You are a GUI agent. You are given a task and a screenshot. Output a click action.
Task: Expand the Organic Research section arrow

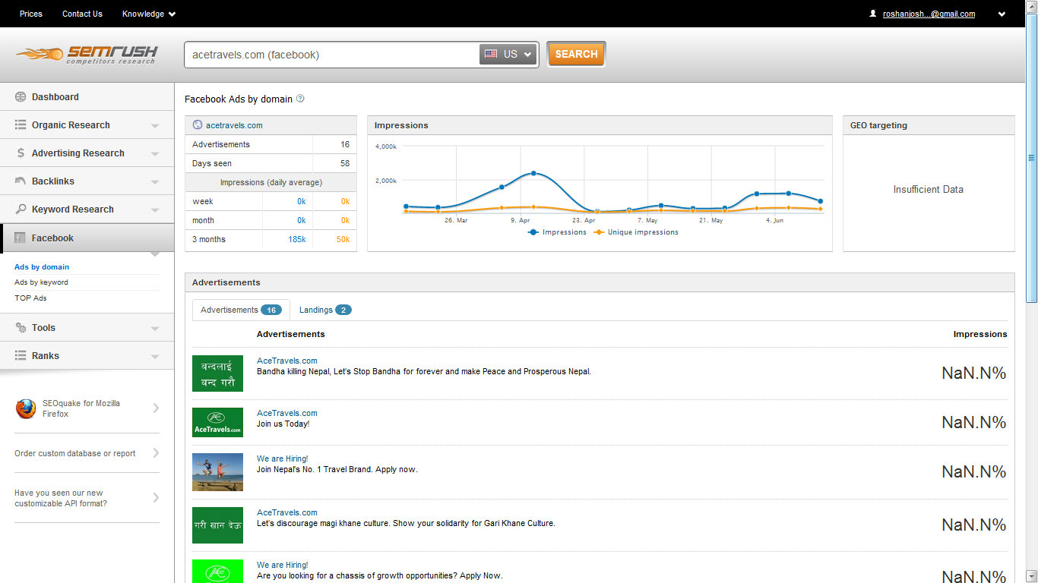155,126
